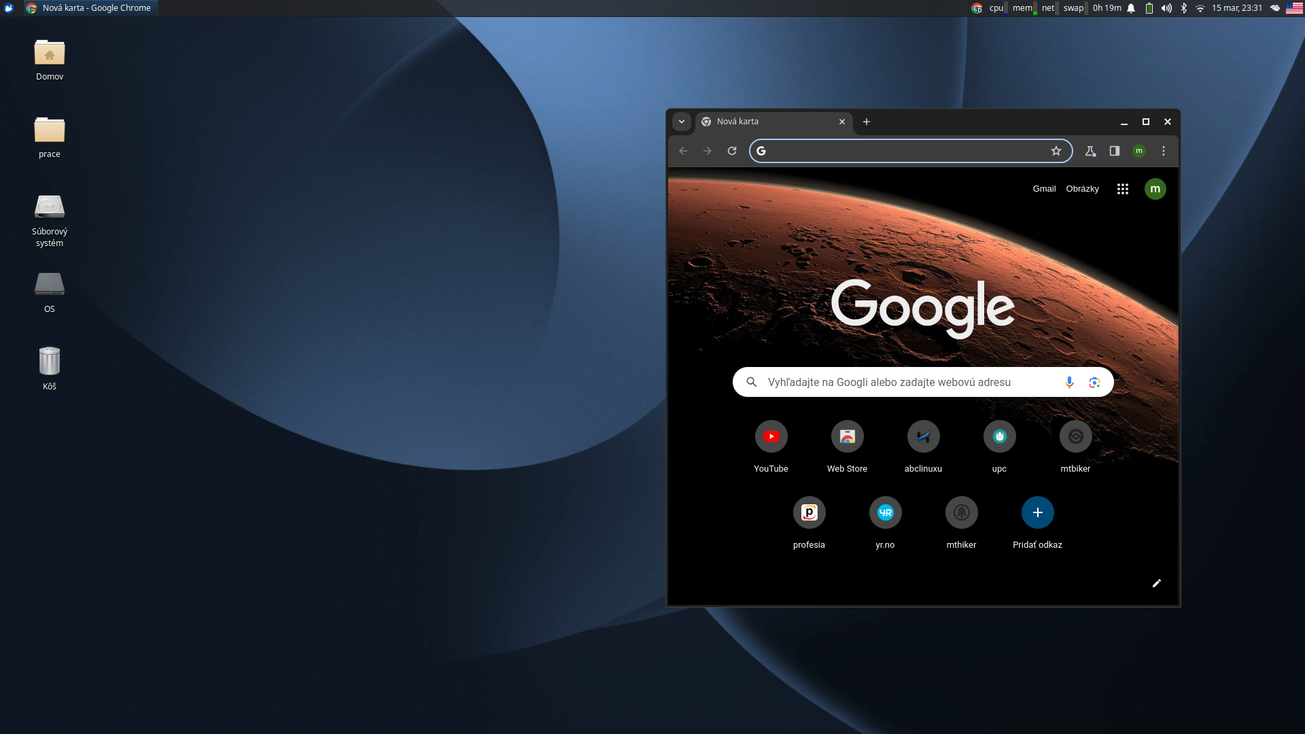The image size is (1305, 734).
Task: Open the Kôš trash icon
Action: 50,370
